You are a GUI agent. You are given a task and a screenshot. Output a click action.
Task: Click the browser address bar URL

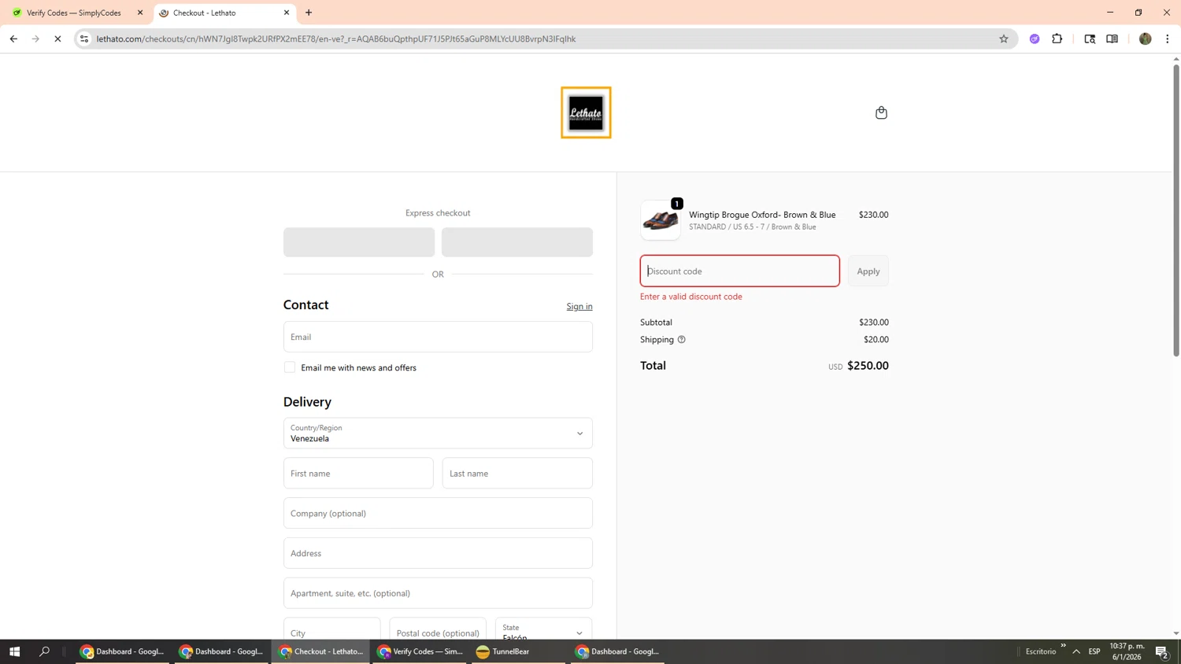336,39
